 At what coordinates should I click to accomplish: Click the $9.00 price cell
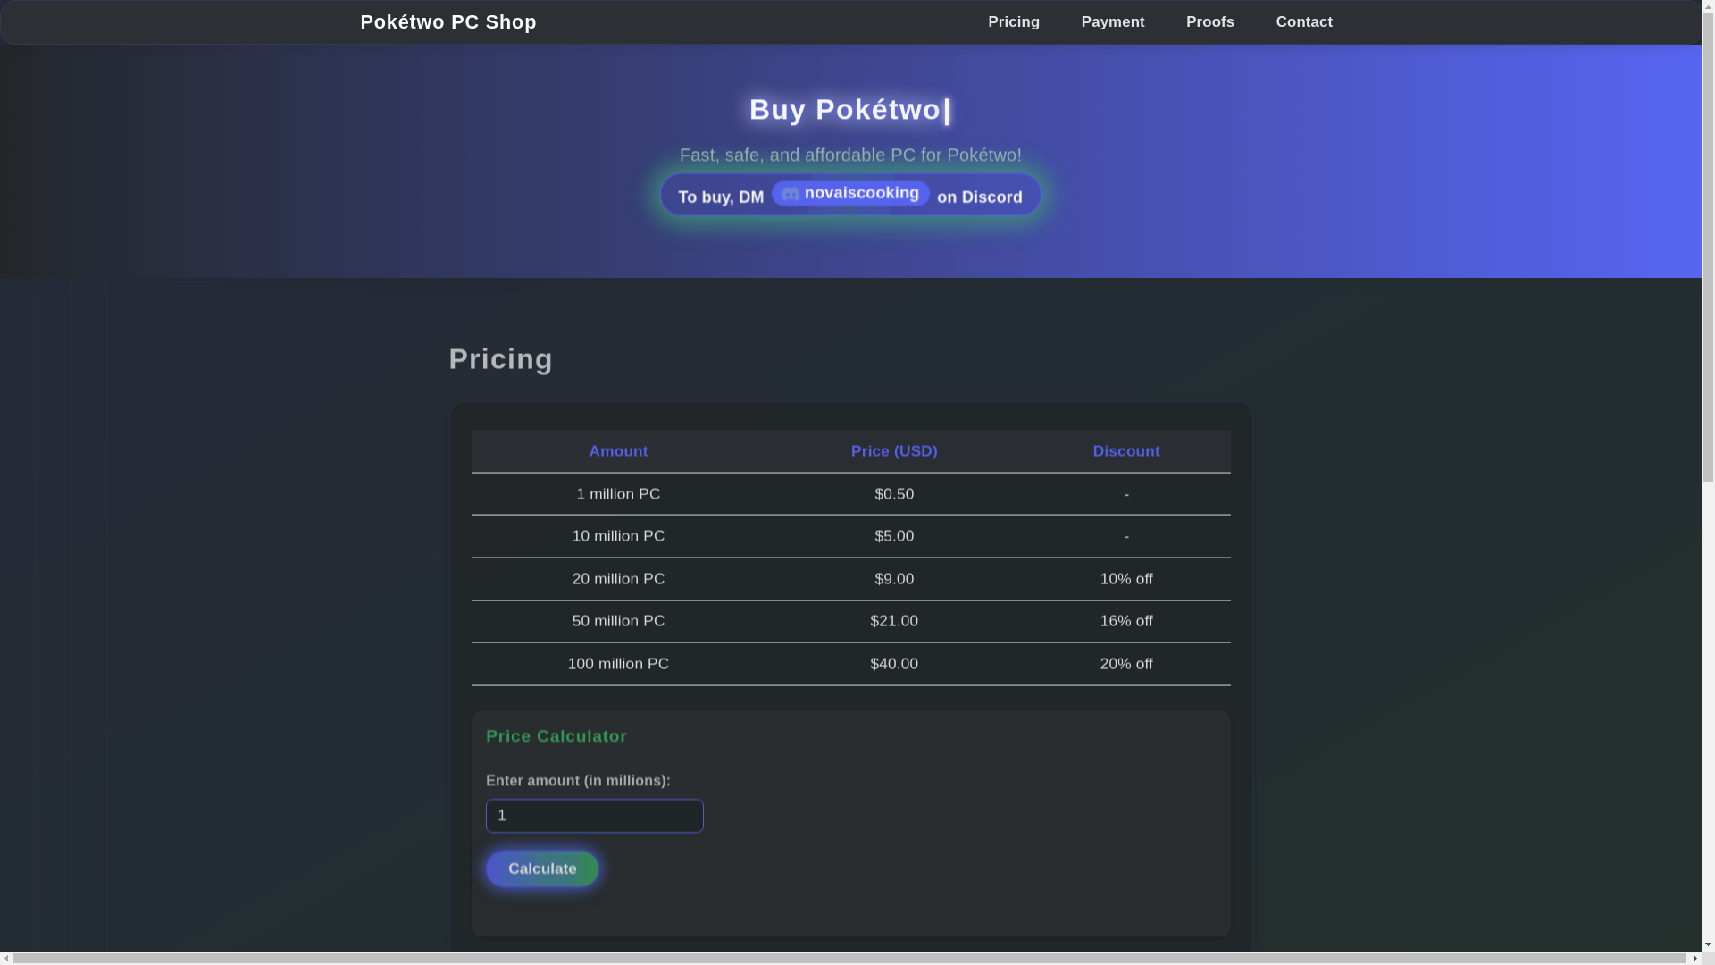[894, 579]
